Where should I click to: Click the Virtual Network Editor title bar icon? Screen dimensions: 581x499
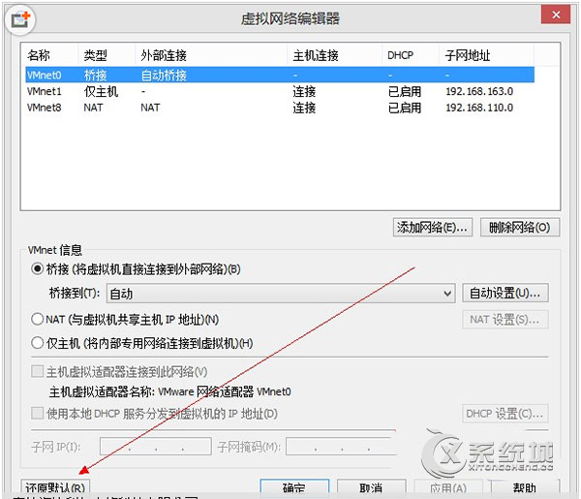coord(20,19)
